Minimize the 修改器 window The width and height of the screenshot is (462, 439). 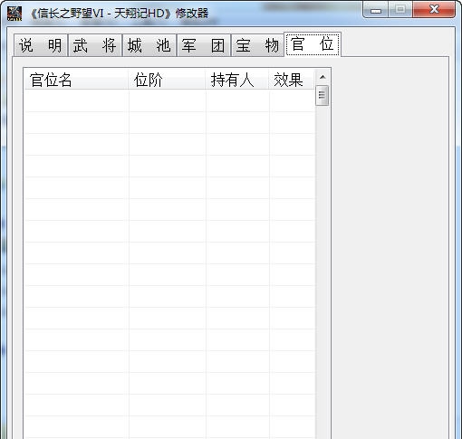pos(376,10)
